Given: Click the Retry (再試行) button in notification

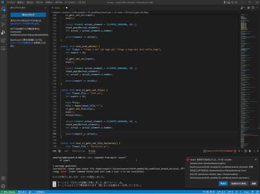Looking at the screenshot, I should [223, 184].
